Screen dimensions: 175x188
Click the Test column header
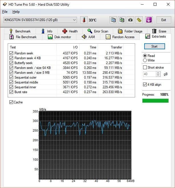coord(32,47)
